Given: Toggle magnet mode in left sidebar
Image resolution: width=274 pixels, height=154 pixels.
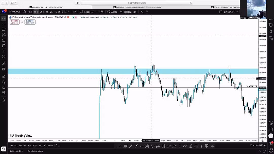Looking at the screenshot, I should (x=4, y=76).
